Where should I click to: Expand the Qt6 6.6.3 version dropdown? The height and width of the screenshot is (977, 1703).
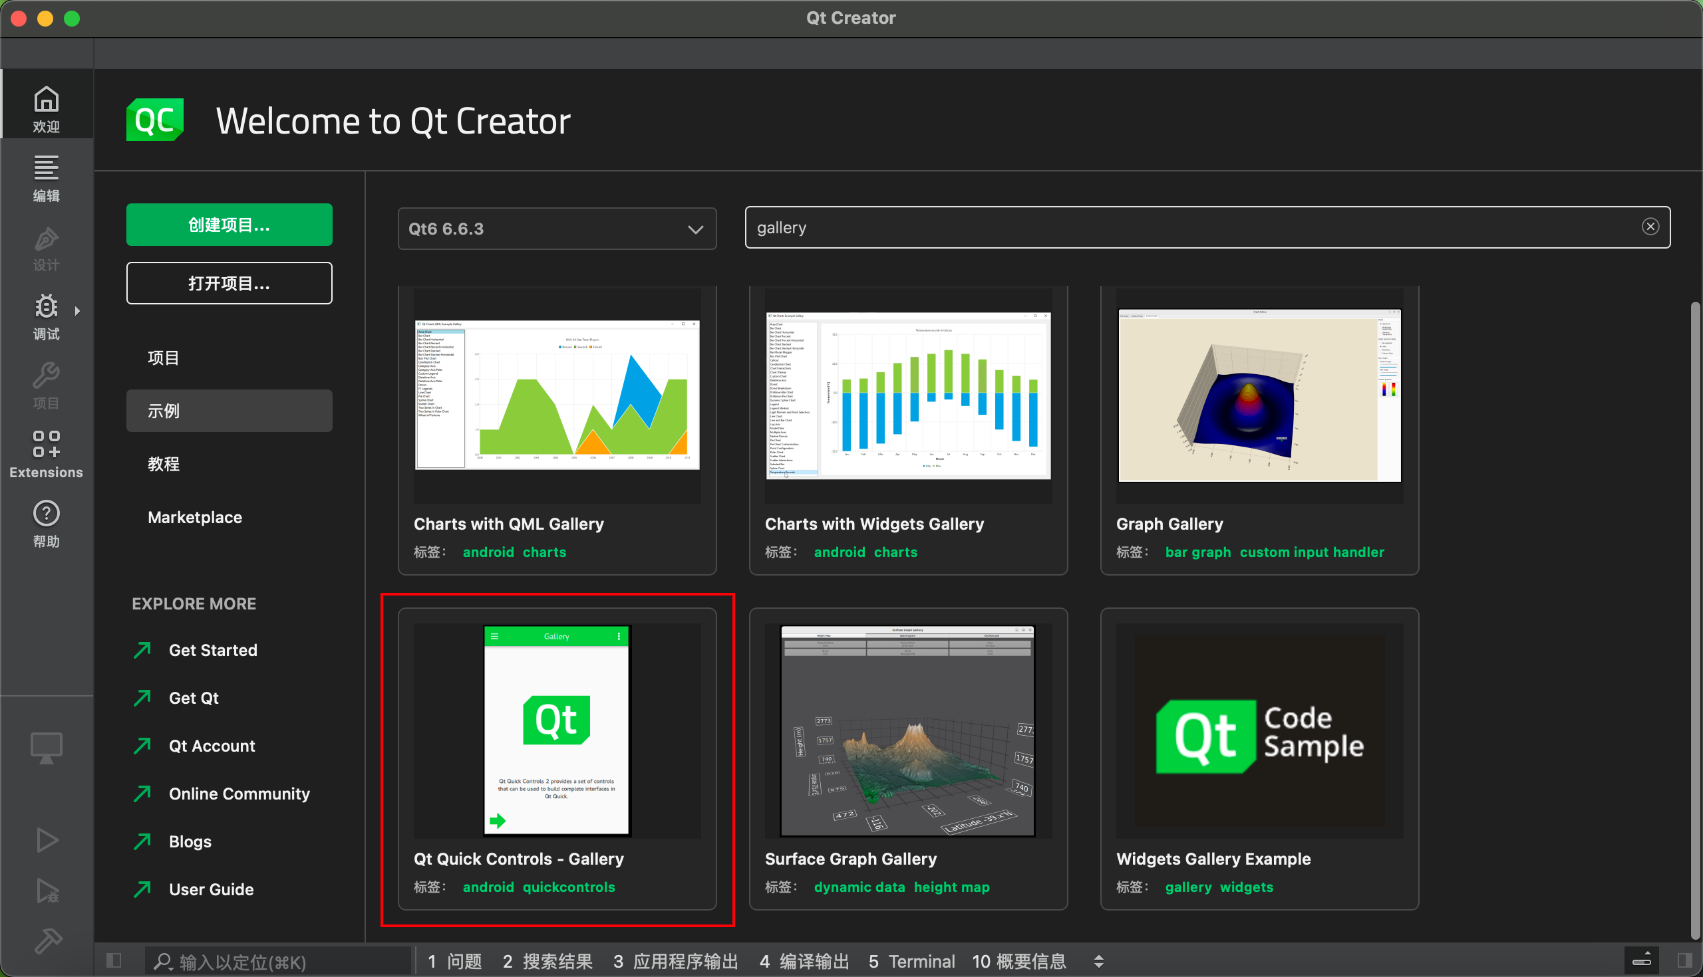pyautogui.click(x=557, y=229)
